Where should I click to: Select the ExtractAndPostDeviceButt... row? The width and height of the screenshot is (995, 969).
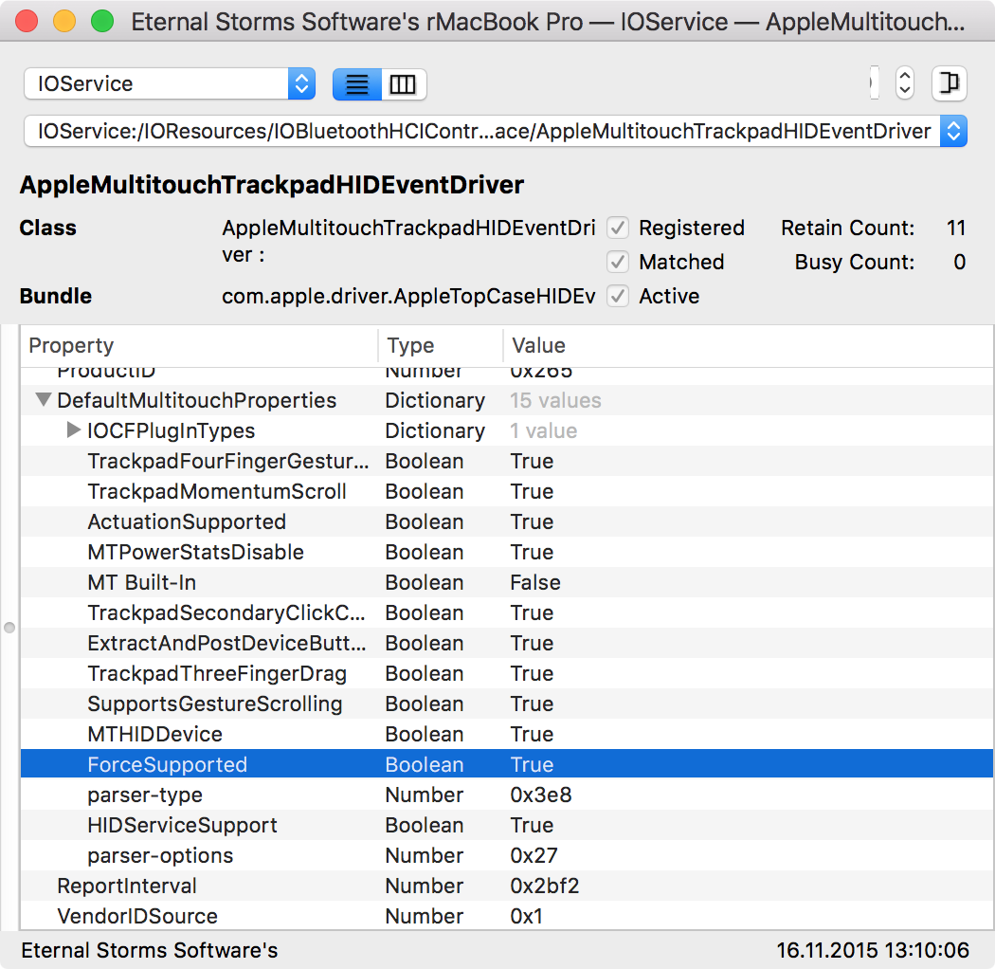(506, 643)
